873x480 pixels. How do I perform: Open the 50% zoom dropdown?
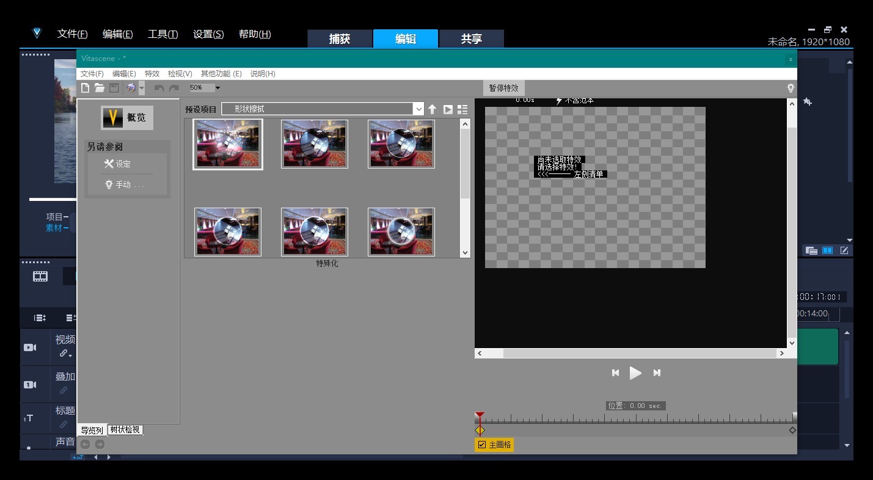[x=217, y=88]
